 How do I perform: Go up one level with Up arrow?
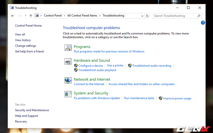coord(31,16)
